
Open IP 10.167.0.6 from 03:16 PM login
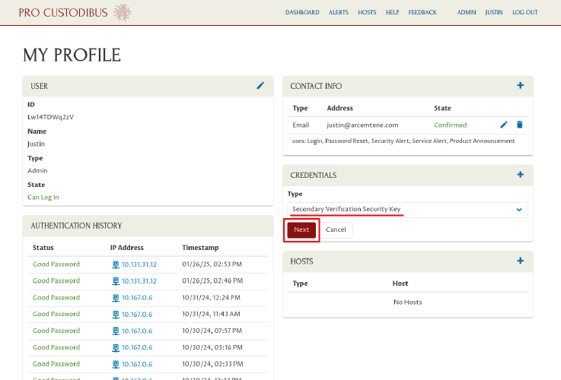click(137, 347)
